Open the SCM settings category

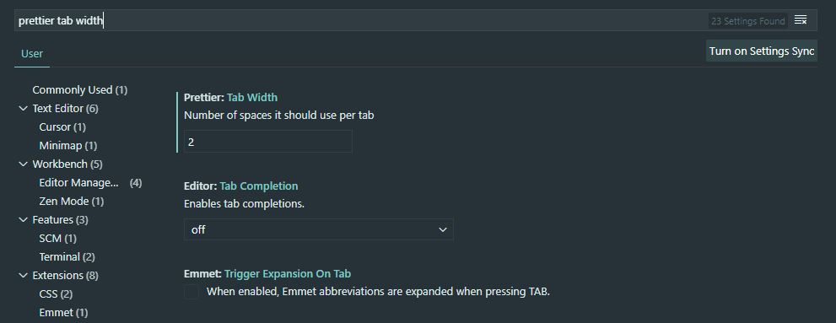tap(57, 239)
